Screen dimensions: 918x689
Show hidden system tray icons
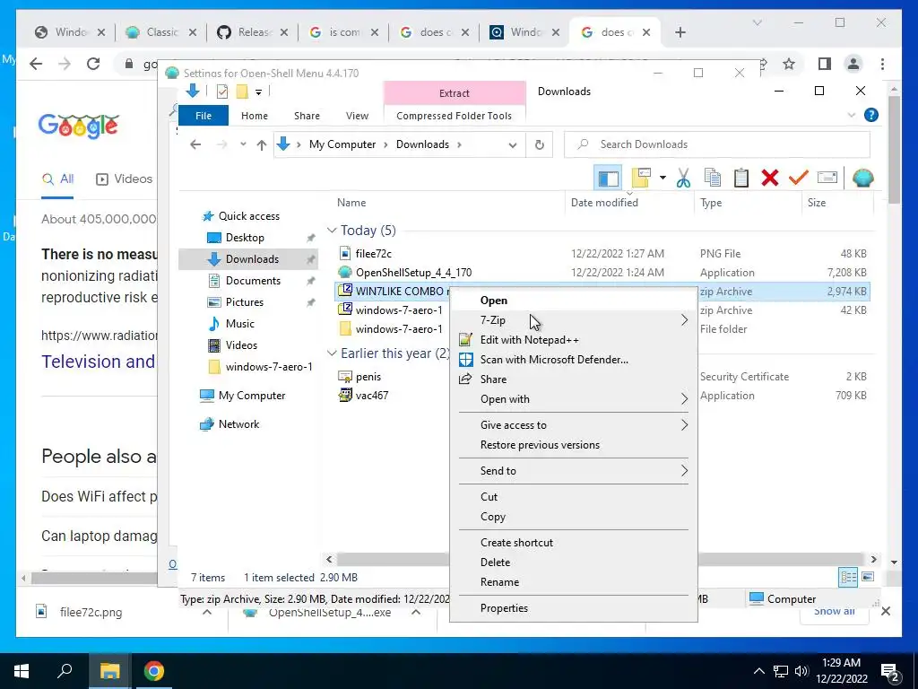758,671
